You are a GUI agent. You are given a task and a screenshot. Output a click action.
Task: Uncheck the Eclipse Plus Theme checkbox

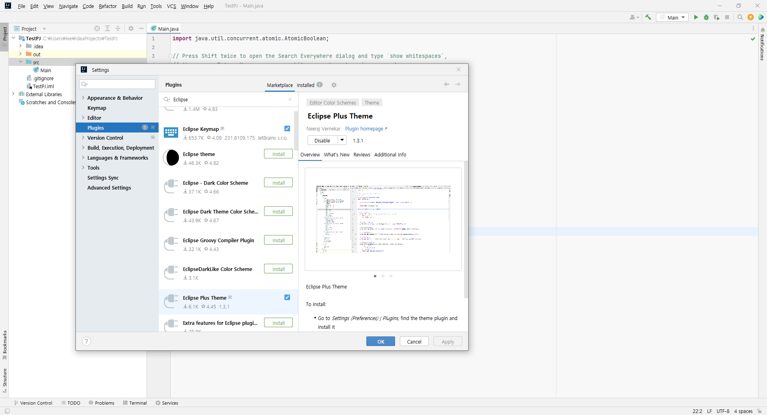287,297
